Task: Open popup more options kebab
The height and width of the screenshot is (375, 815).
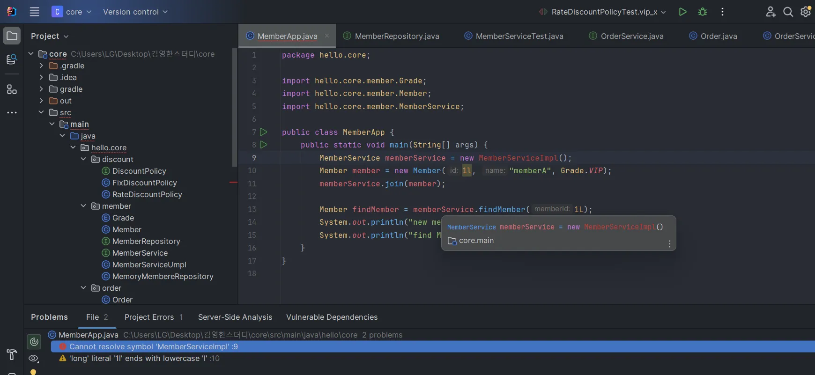Action: (x=670, y=243)
